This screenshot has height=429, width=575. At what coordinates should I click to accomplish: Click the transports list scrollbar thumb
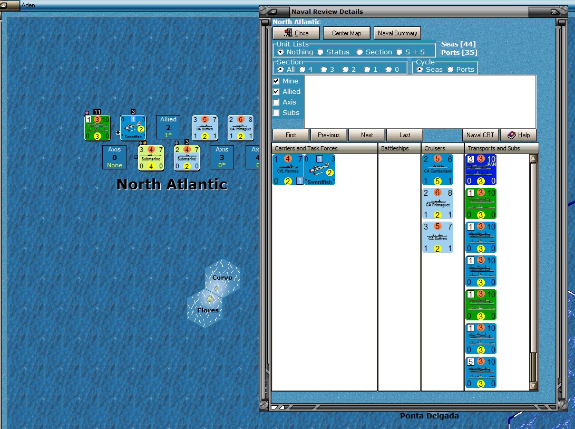tap(534, 257)
